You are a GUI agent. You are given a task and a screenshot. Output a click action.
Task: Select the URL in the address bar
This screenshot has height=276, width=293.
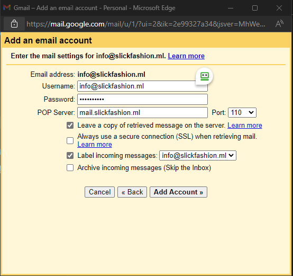[146, 24]
